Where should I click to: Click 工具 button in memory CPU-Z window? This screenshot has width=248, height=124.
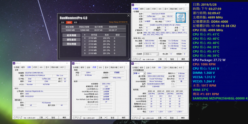click(x=100, y=118)
